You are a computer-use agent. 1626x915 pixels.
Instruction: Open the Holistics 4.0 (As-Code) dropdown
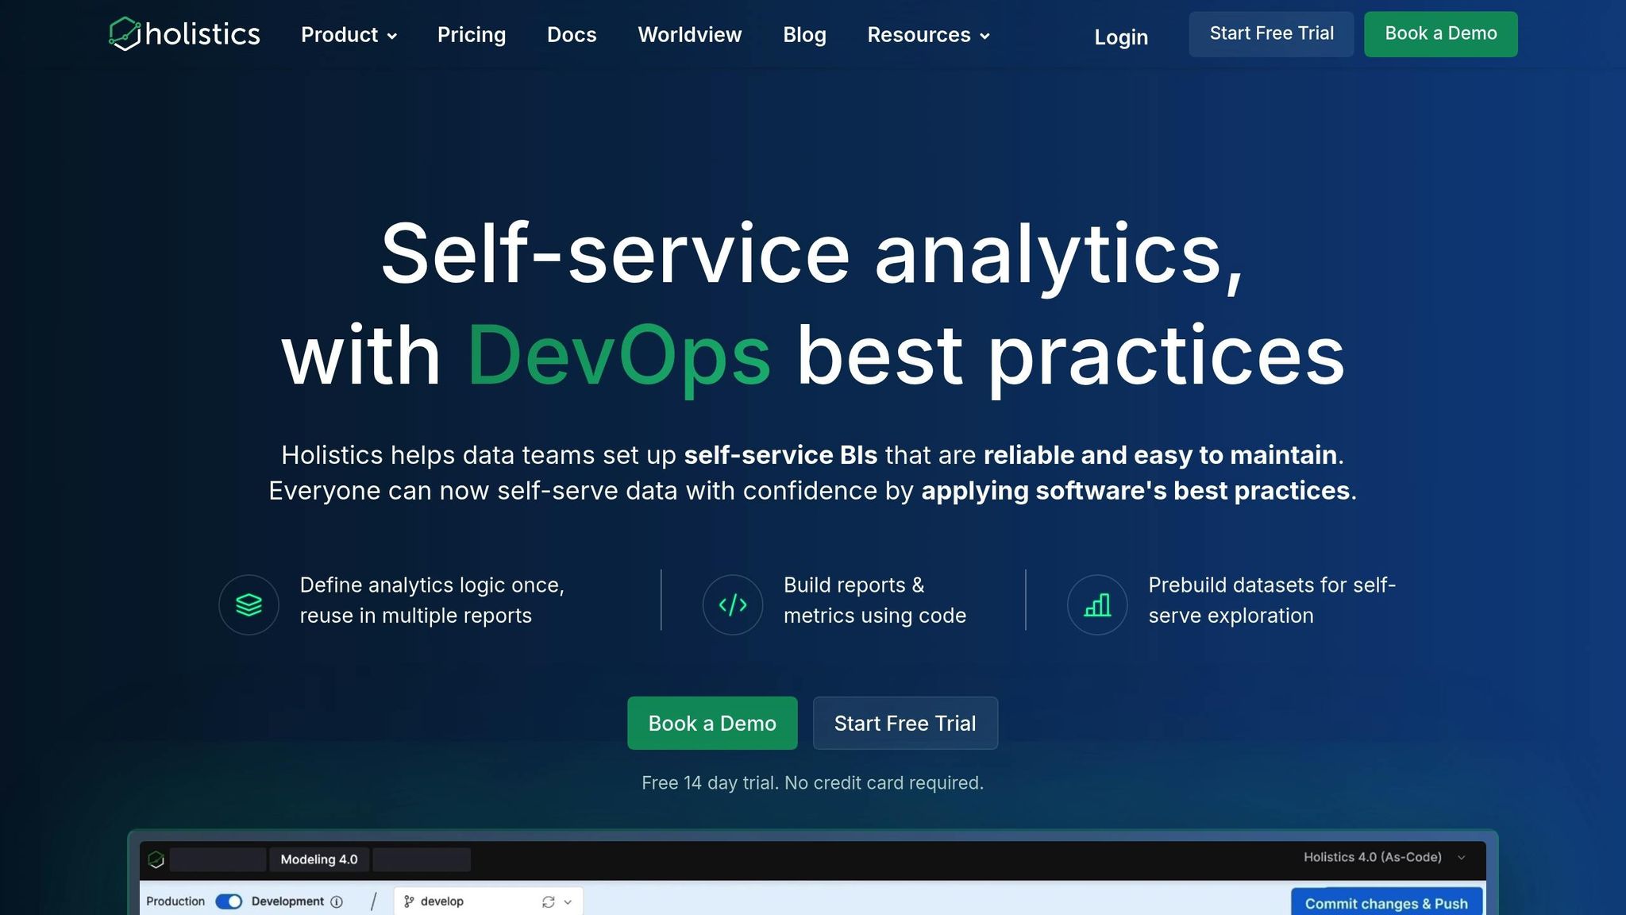[x=1383, y=857]
